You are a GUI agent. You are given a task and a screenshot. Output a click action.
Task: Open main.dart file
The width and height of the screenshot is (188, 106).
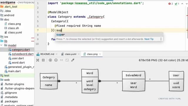pyautogui.click(x=14, y=71)
